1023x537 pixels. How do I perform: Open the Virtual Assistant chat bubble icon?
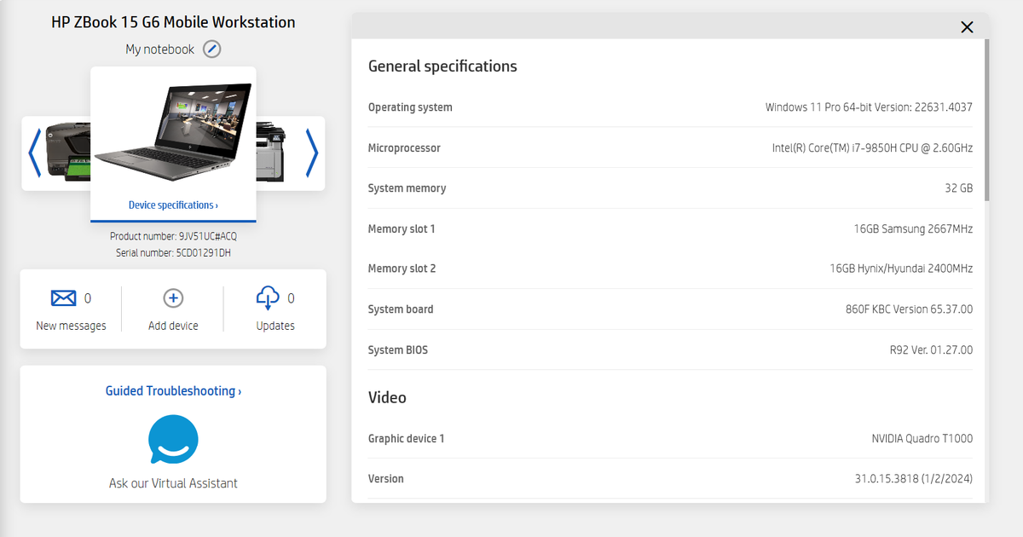point(173,439)
